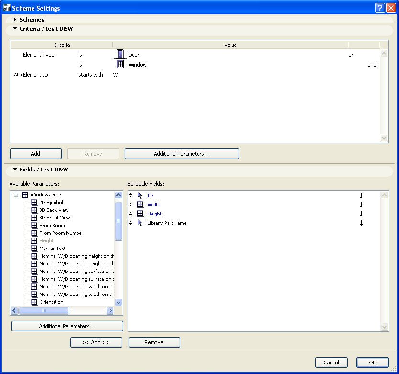The width and height of the screenshot is (399, 374).
Task: Click the Criteria column header
Action: pos(62,45)
